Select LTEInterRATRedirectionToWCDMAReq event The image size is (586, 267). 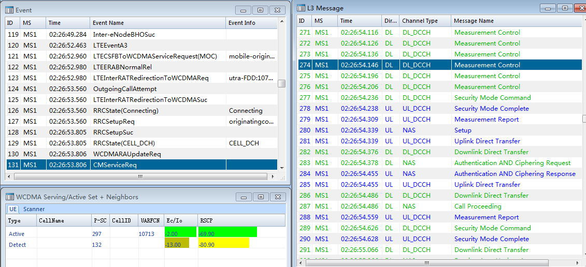pos(141,78)
